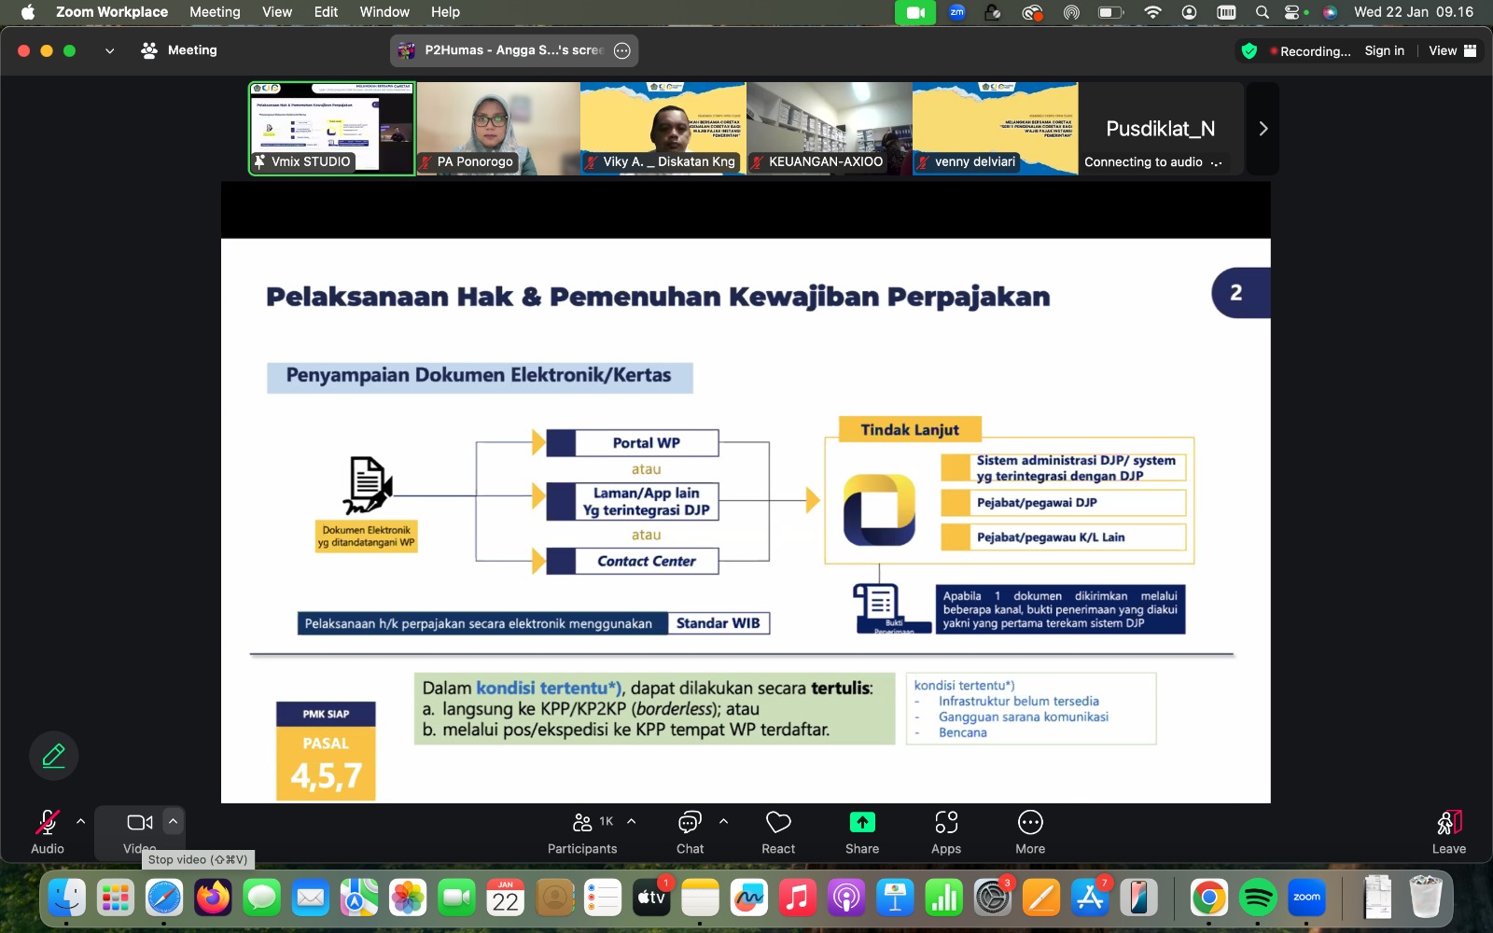Expand audio options arrow next to Audio
This screenshot has width=1493, height=933.
coord(81,821)
